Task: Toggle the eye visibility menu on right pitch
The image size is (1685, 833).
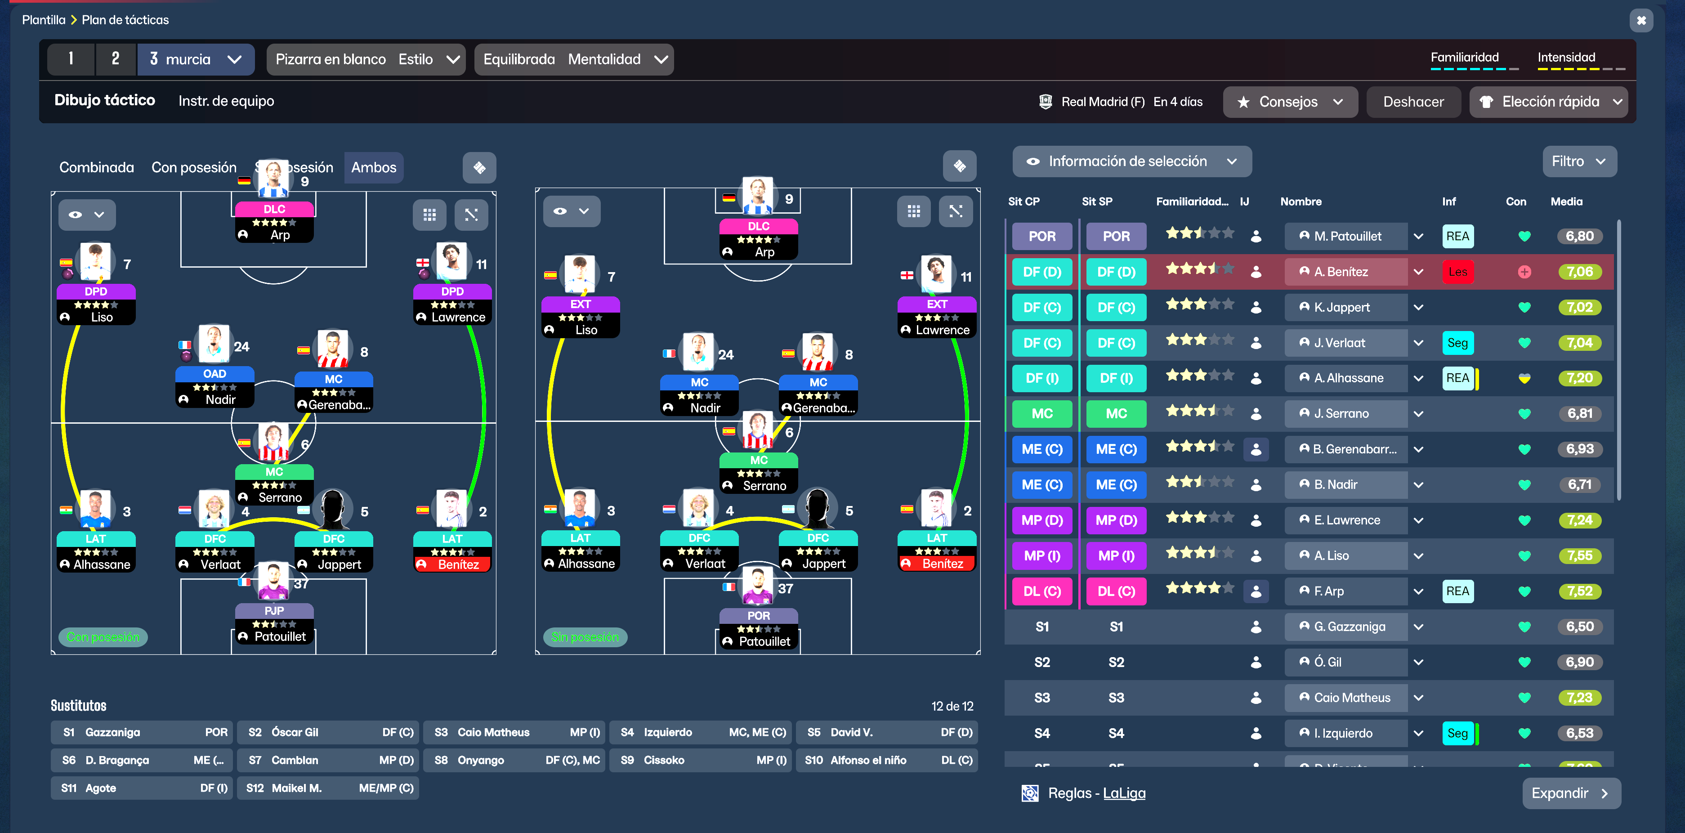Action: 571,210
